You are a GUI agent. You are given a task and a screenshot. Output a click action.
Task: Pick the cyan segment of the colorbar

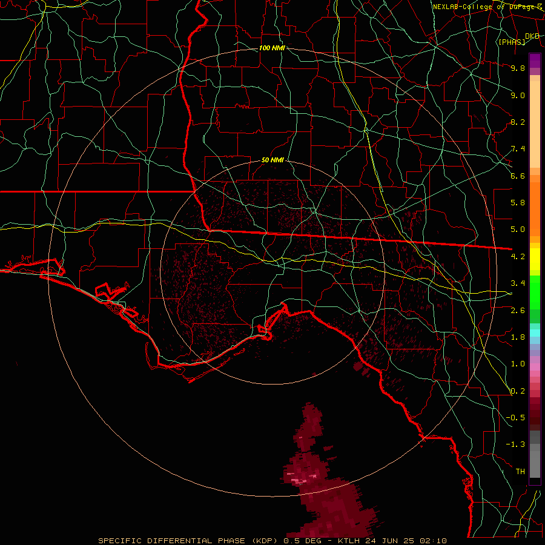click(x=535, y=333)
